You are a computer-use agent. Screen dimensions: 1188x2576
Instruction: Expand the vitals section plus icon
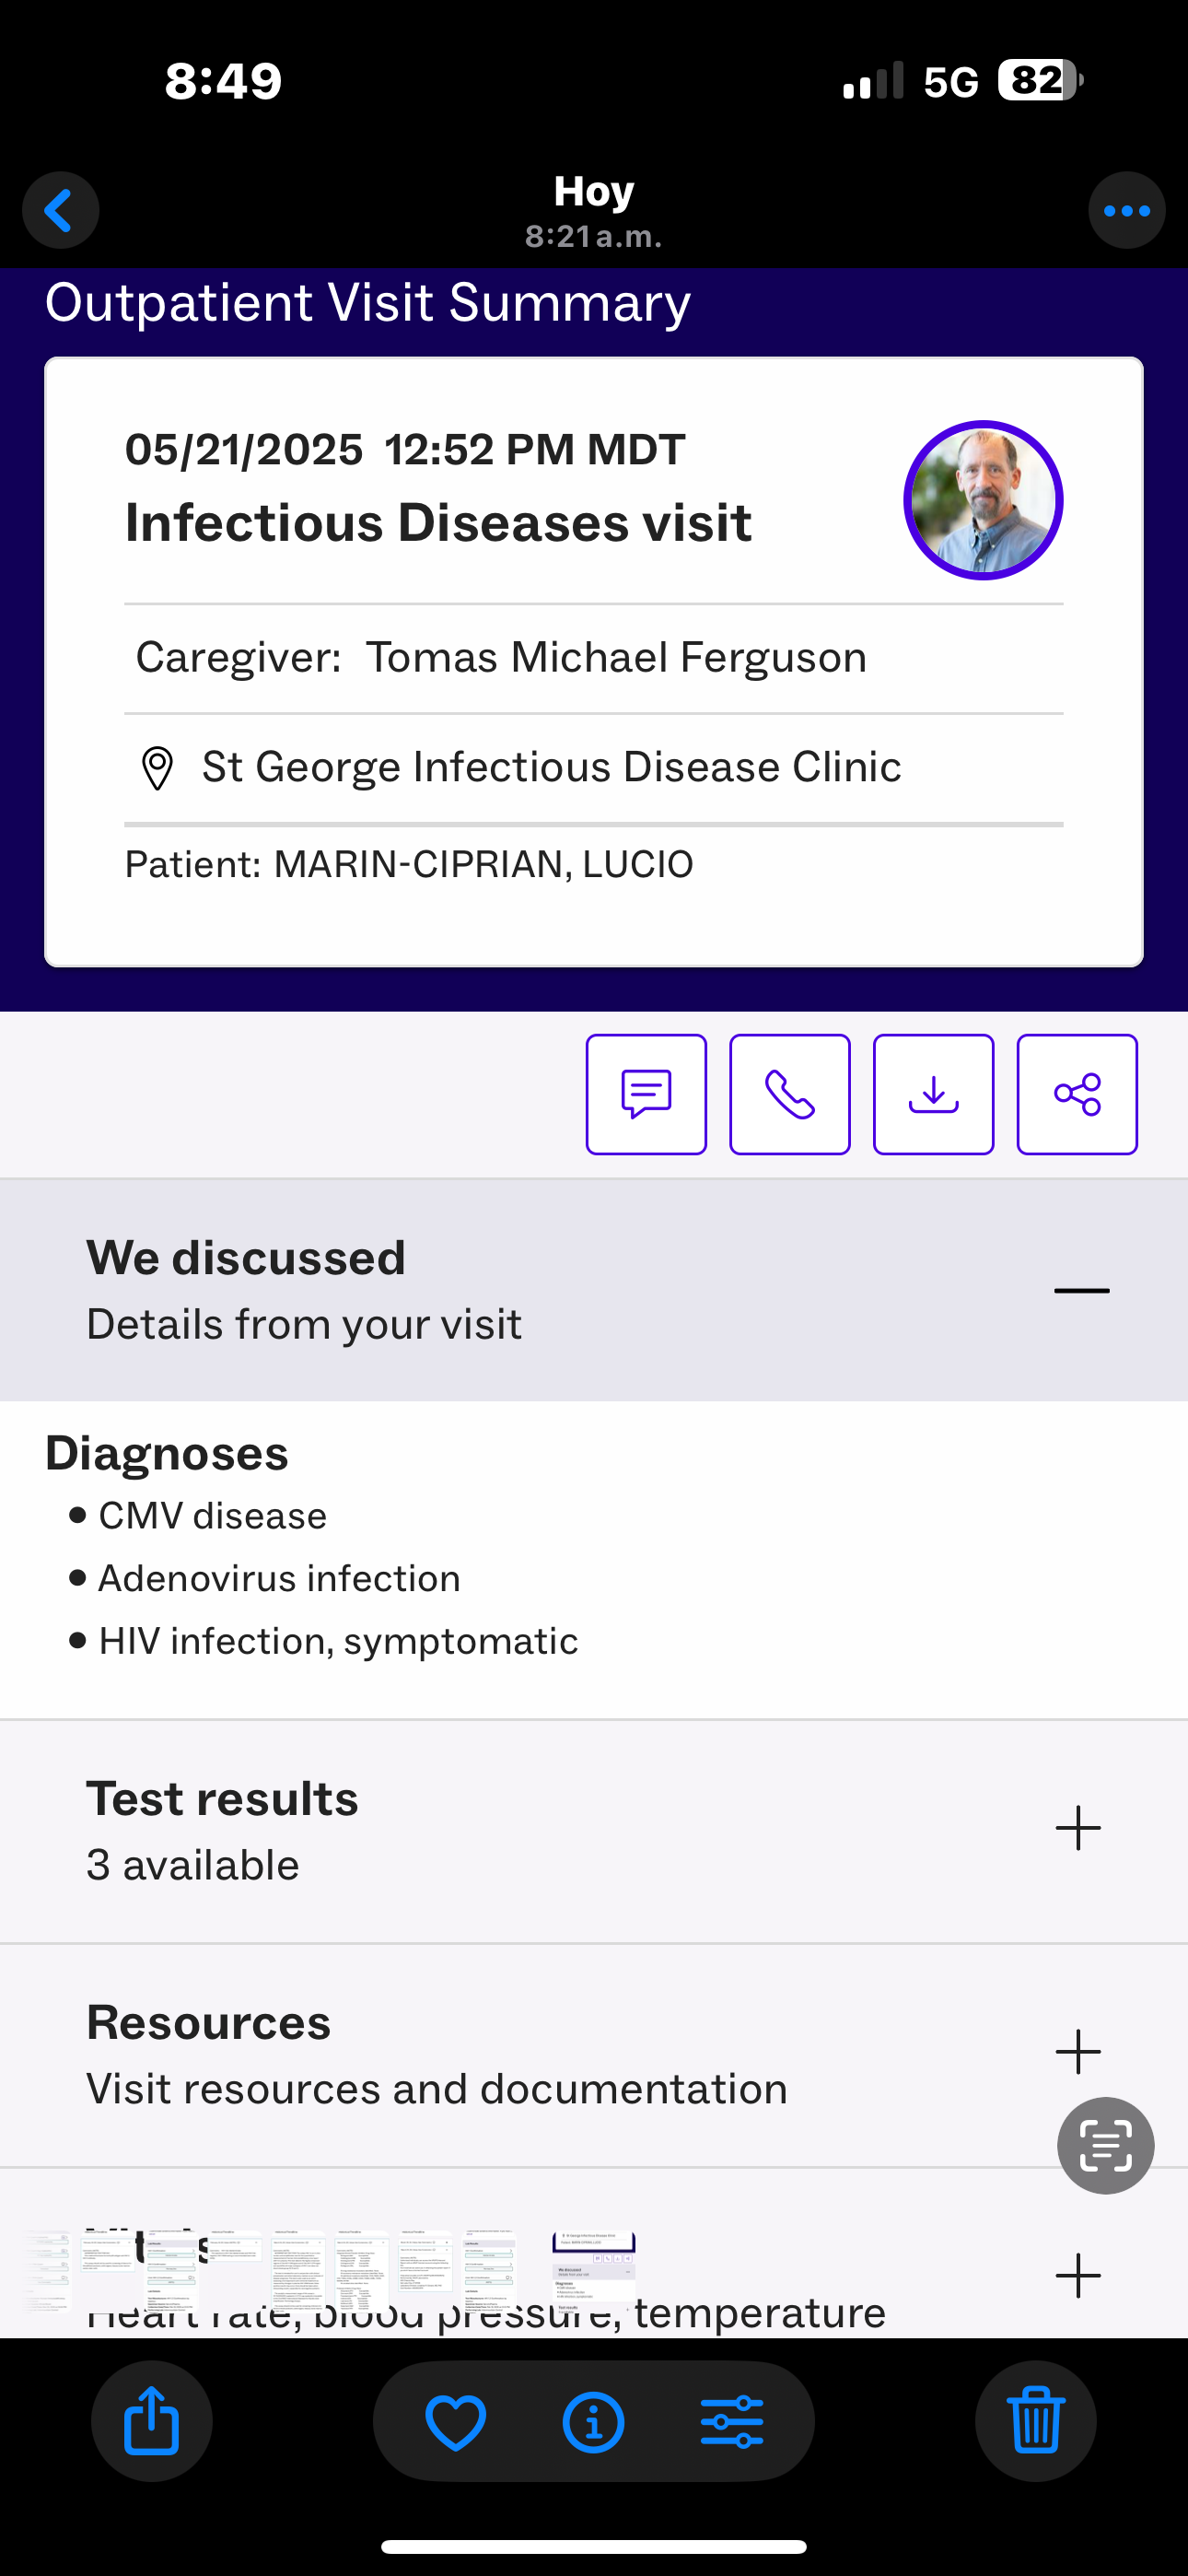(x=1078, y=2276)
